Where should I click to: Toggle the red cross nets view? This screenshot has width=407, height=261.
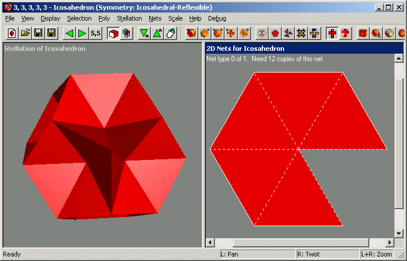332,33
